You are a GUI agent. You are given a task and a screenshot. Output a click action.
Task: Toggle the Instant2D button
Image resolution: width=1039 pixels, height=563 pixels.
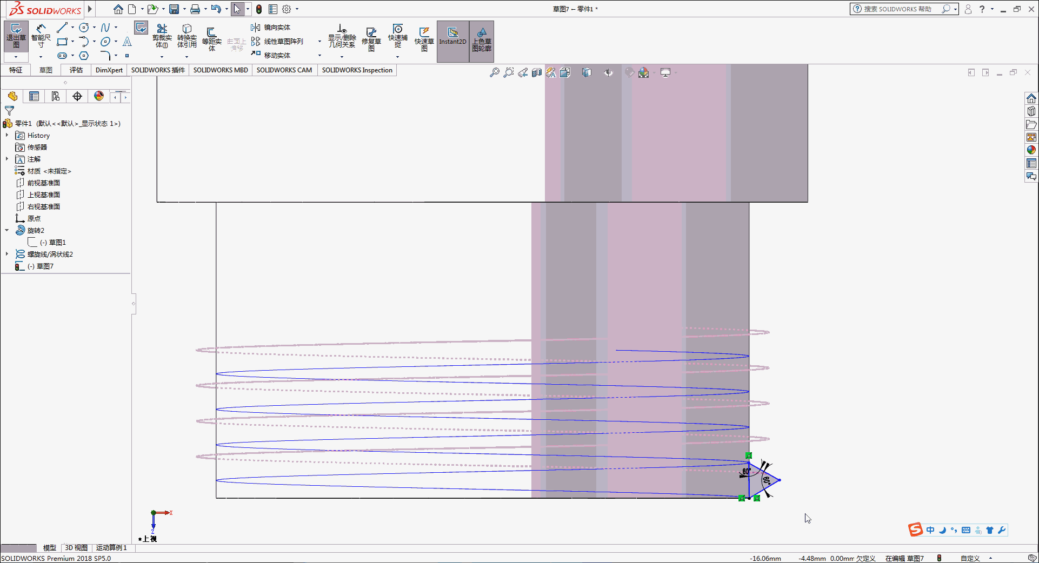pos(452,41)
